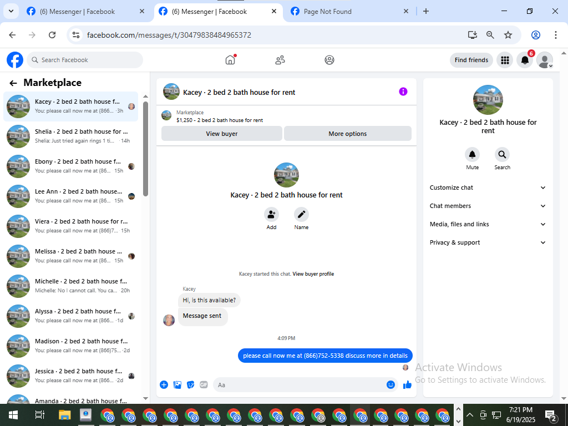Click the $1,250 Marketplace listing text
Viewport: 568px width, 426px height.
(x=220, y=120)
